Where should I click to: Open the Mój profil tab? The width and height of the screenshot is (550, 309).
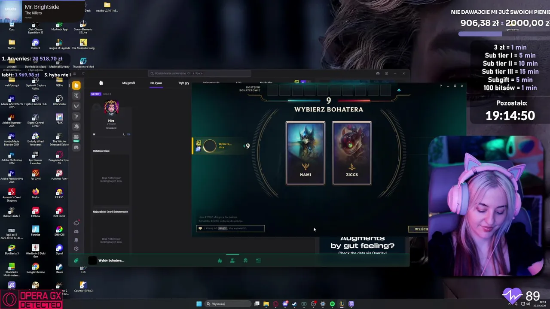pos(128,83)
